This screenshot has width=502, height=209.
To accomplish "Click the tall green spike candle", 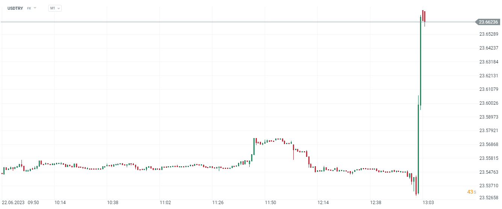I will pos(420,60).
